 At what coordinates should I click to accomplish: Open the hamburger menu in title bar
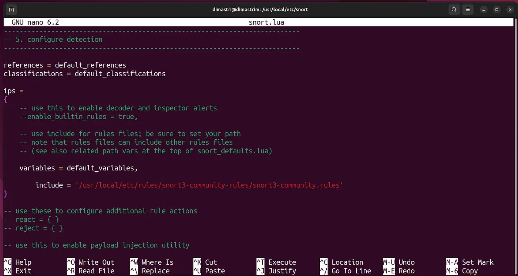pos(468,9)
